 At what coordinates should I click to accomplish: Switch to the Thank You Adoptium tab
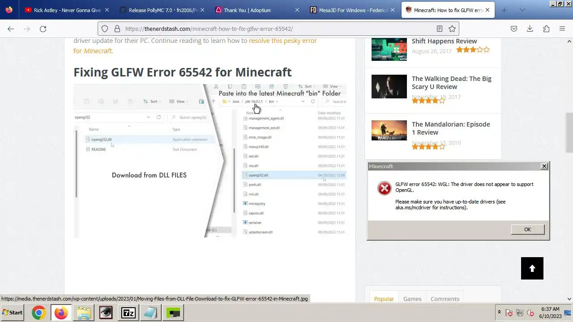[257, 10]
